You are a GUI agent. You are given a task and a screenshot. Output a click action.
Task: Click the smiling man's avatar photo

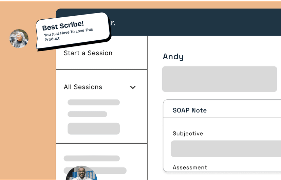pos(81,174)
